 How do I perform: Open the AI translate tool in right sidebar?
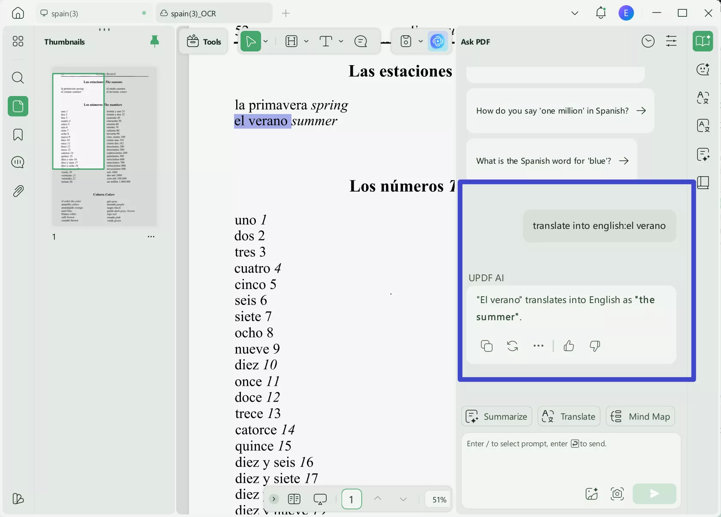[703, 98]
